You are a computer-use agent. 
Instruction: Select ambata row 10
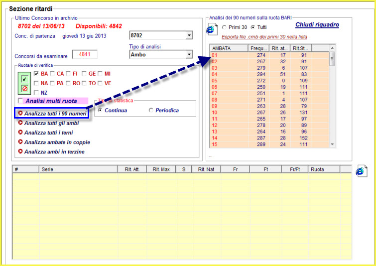(x=269, y=113)
